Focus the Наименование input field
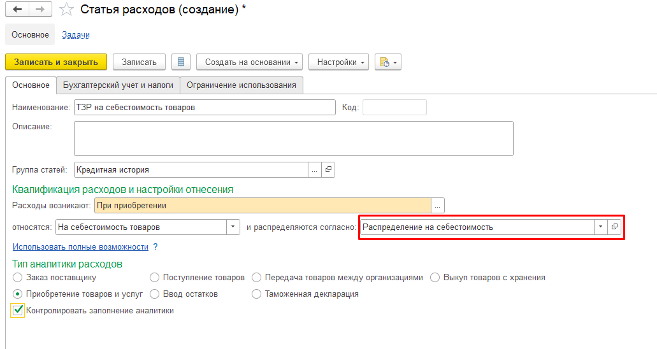Image resolution: width=657 pixels, height=349 pixels. (x=205, y=107)
